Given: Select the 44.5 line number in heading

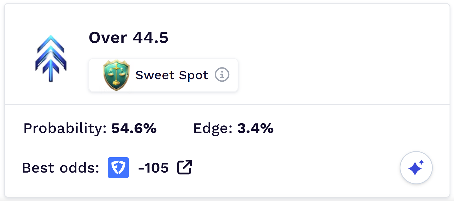Looking at the screenshot, I should pos(151,38).
